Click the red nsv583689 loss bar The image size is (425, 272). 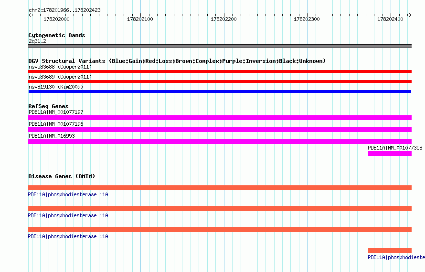point(220,81)
